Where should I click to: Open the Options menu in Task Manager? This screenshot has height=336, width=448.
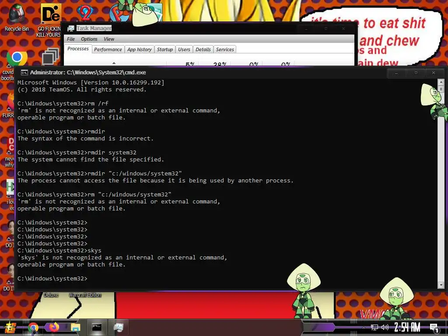click(89, 39)
